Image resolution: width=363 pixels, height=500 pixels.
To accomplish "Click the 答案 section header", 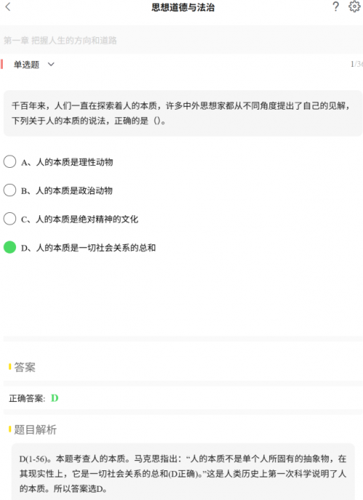I will pos(25,367).
